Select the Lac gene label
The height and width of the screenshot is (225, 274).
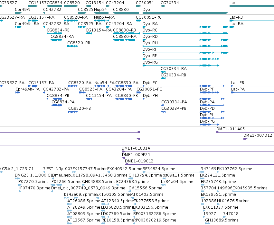[232, 3]
